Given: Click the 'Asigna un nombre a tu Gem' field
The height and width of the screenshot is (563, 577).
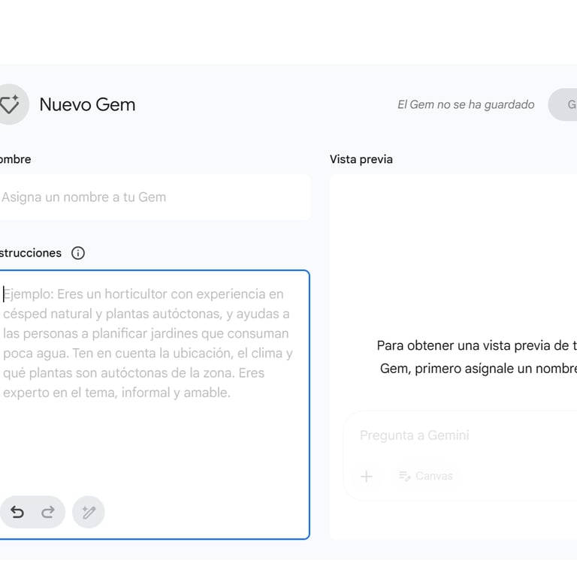Looking at the screenshot, I should [155, 197].
